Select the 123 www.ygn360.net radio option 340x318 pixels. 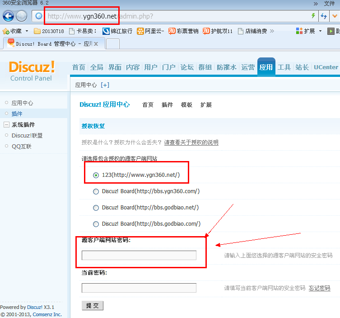pyautogui.click(x=96, y=175)
